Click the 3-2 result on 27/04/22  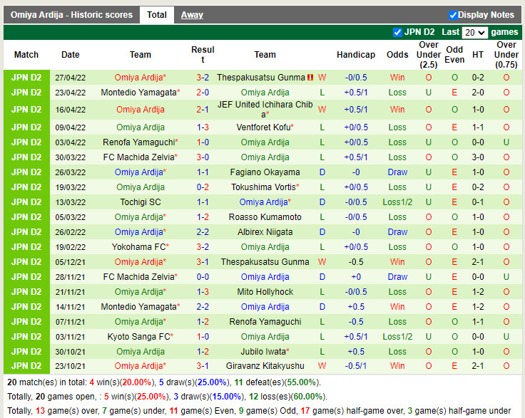click(203, 78)
